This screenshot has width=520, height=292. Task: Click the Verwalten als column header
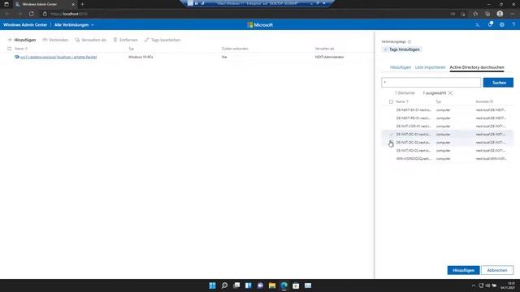point(325,49)
